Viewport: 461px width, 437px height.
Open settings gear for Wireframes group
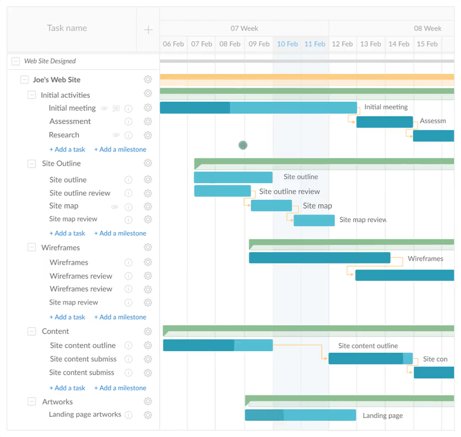[x=148, y=247]
